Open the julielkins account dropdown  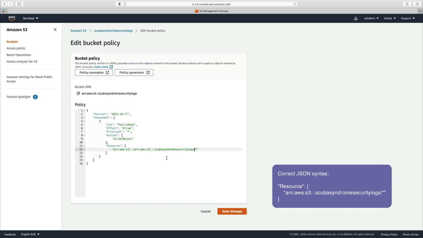371,18
